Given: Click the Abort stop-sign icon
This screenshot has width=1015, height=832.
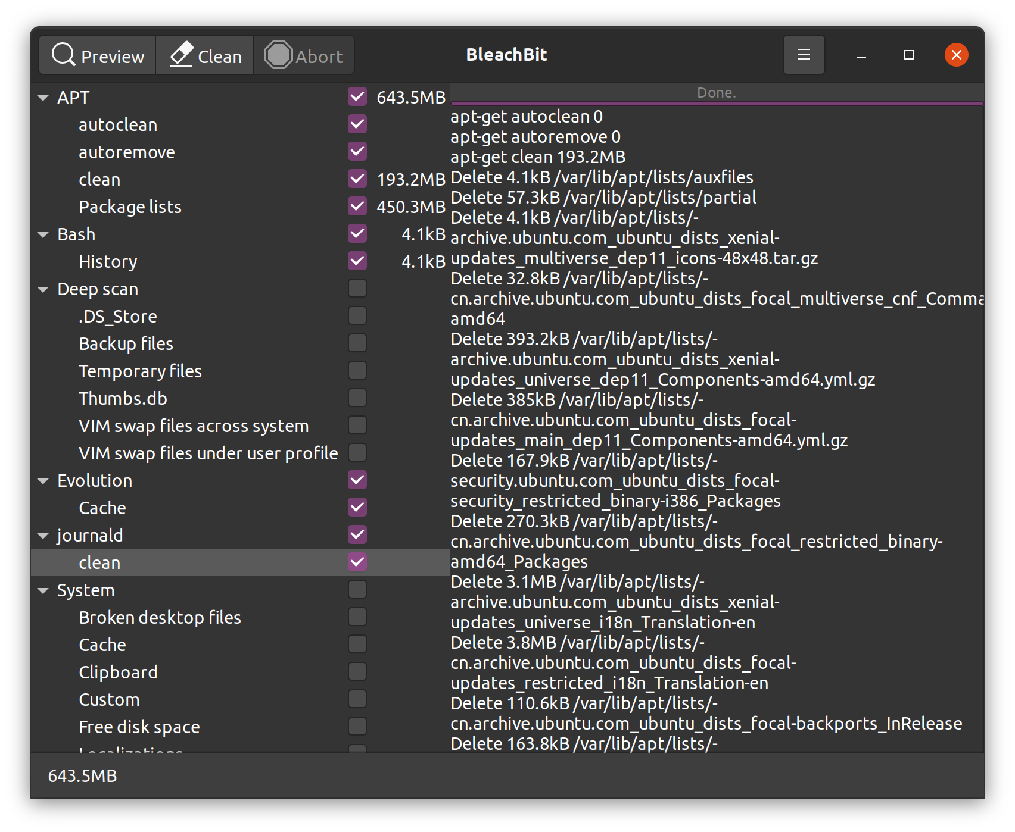Looking at the screenshot, I should coord(278,55).
